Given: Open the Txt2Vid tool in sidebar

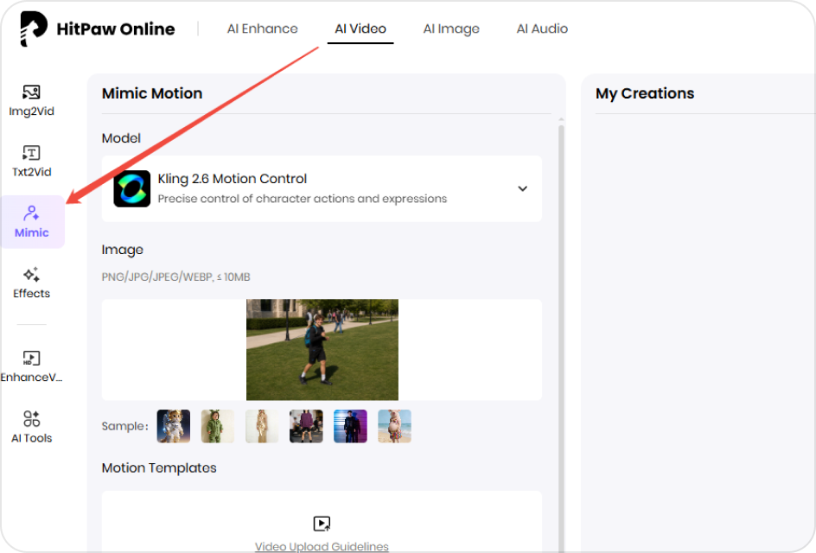Looking at the screenshot, I should 31,162.
